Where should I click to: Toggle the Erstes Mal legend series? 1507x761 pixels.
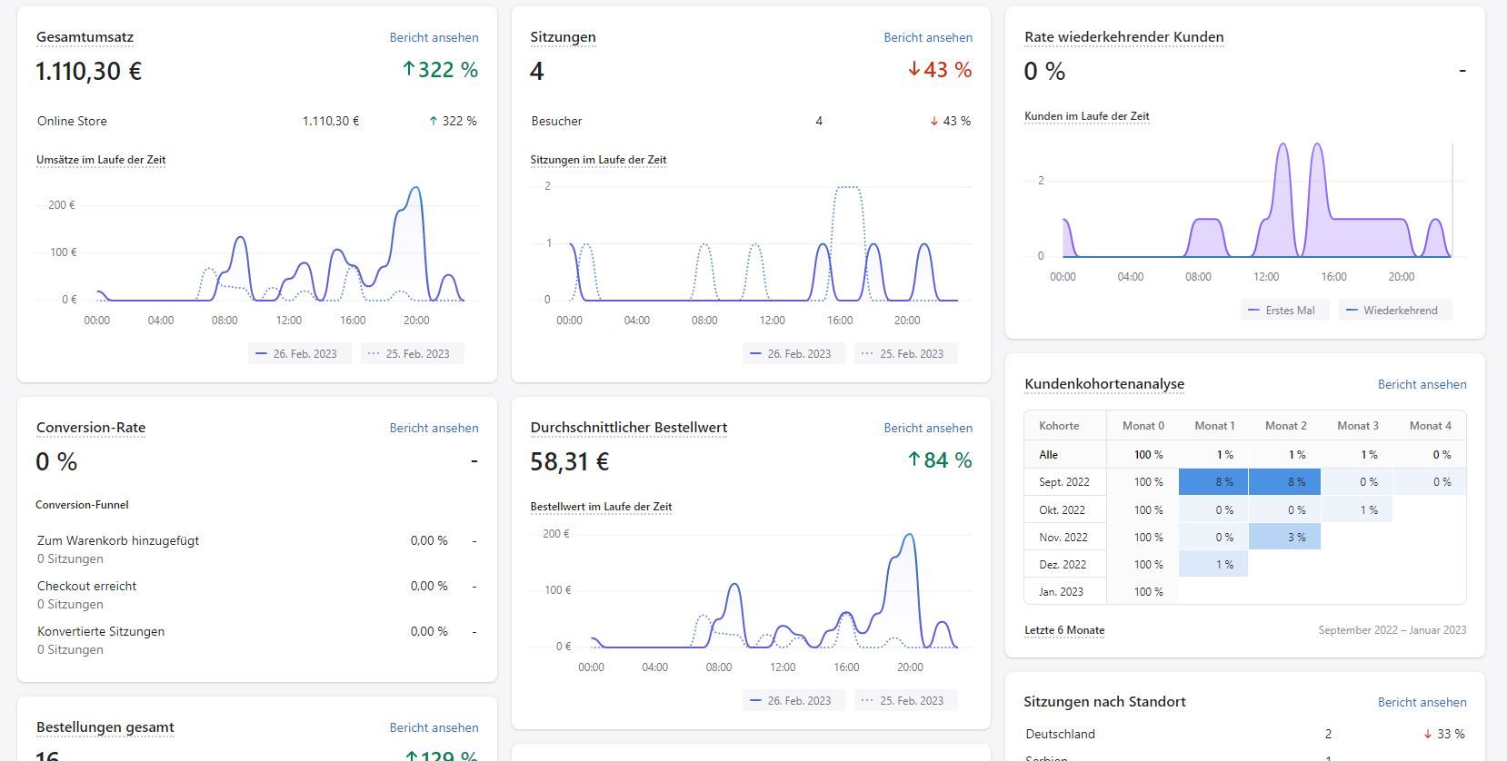[x=1284, y=310]
